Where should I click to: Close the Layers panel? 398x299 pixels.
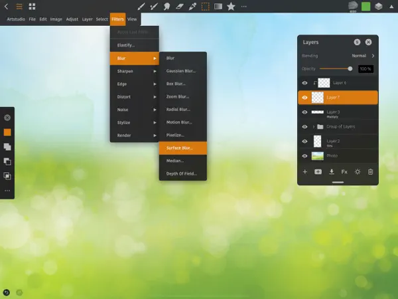tap(368, 43)
